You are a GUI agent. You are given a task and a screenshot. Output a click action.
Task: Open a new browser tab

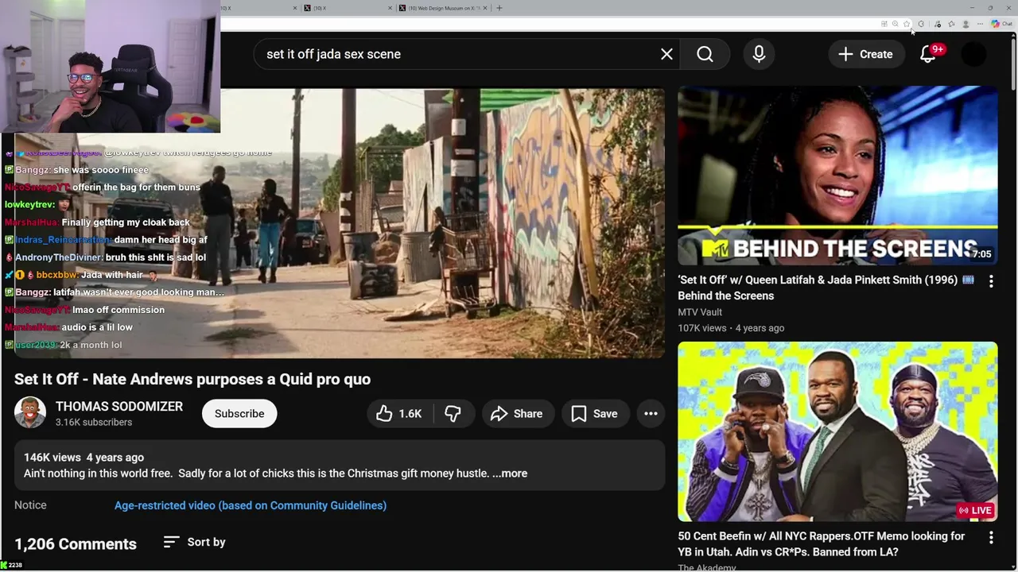[x=499, y=8]
